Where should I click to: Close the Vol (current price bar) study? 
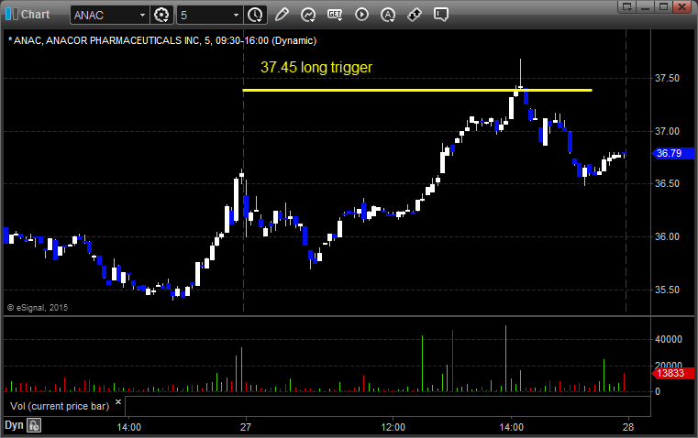pyautogui.click(x=118, y=402)
